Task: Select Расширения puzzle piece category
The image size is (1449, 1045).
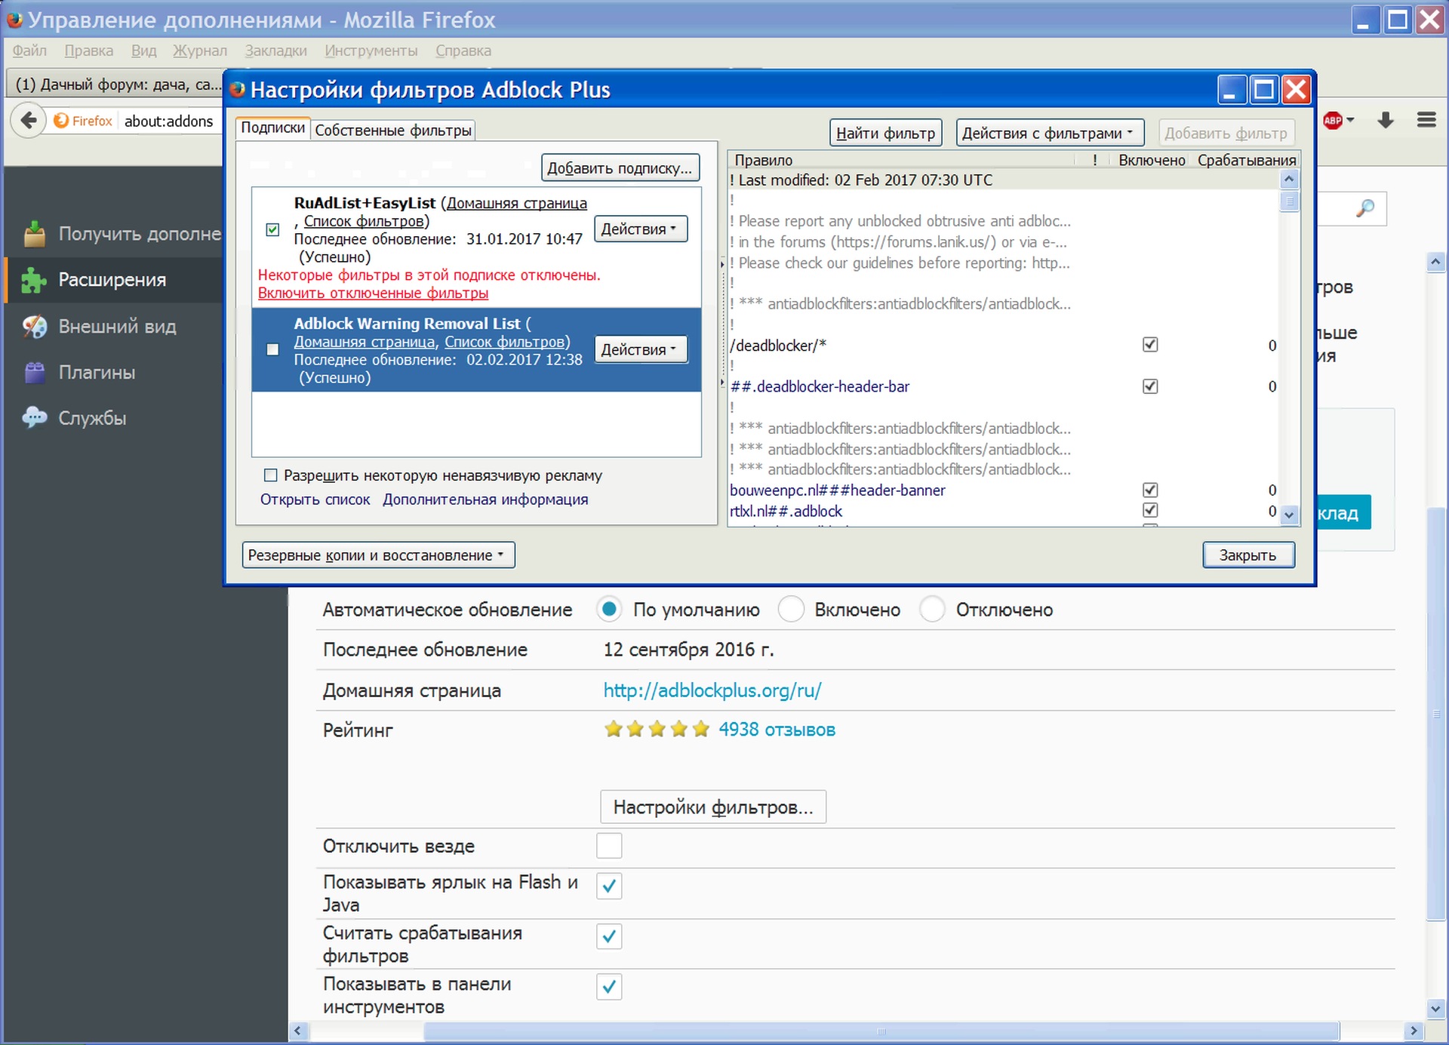Action: click(x=114, y=280)
